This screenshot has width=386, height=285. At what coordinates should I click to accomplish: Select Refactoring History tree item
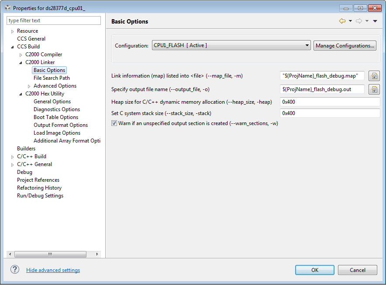coord(39,188)
